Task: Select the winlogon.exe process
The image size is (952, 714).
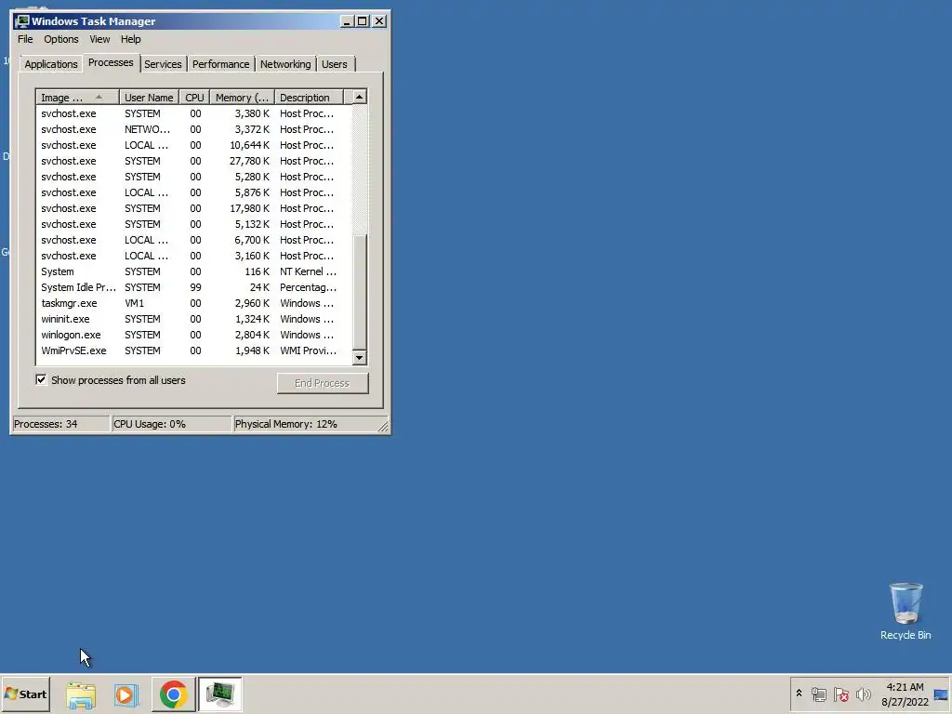Action: pyautogui.click(x=193, y=335)
